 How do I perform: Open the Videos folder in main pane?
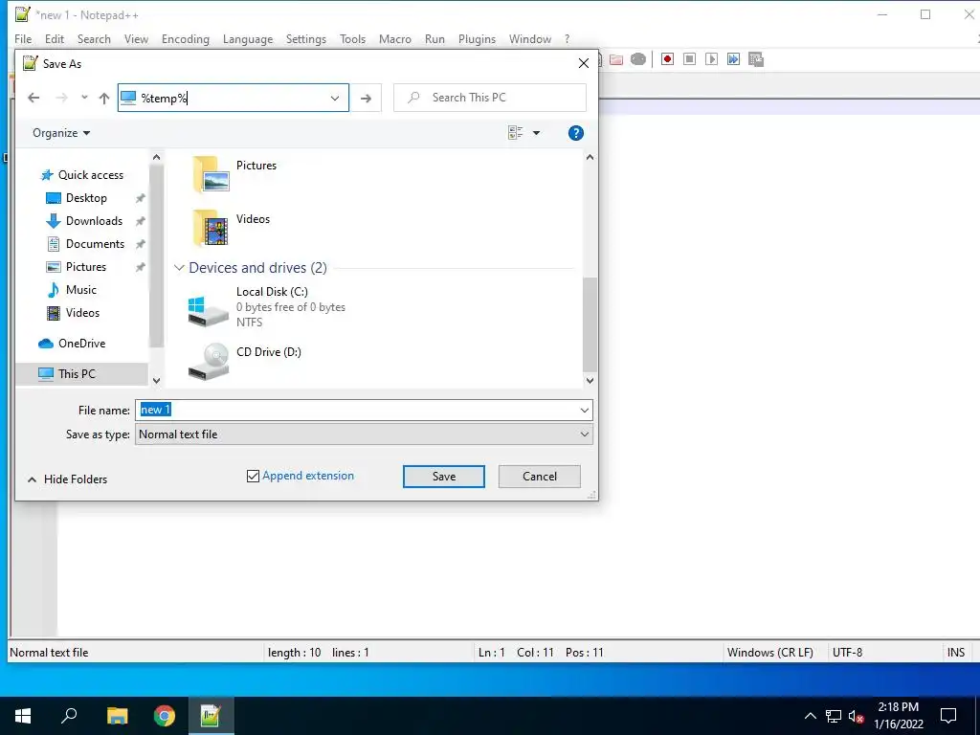(232, 228)
